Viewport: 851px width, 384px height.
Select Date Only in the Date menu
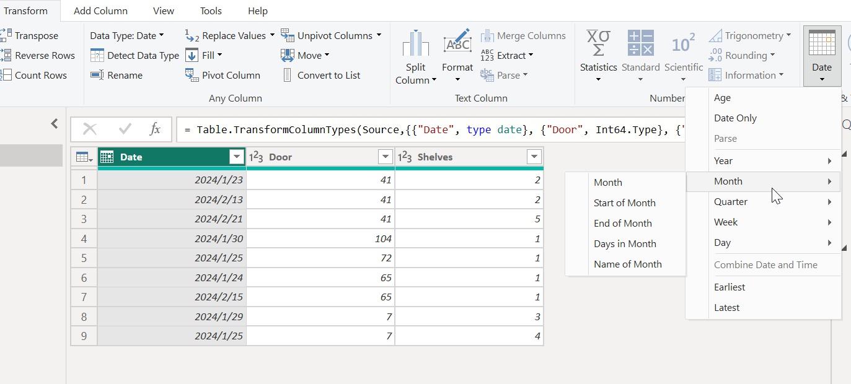763,118
